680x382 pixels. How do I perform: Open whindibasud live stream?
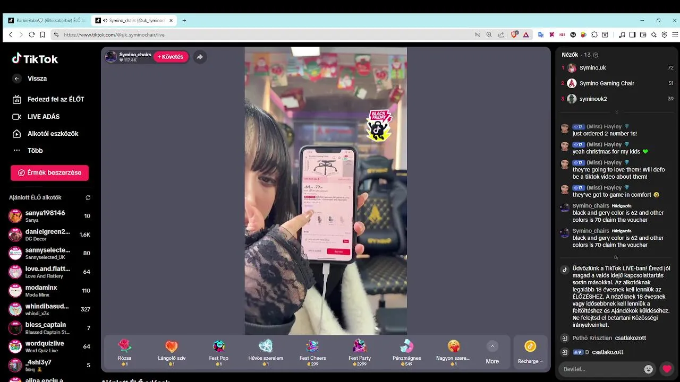(x=49, y=309)
